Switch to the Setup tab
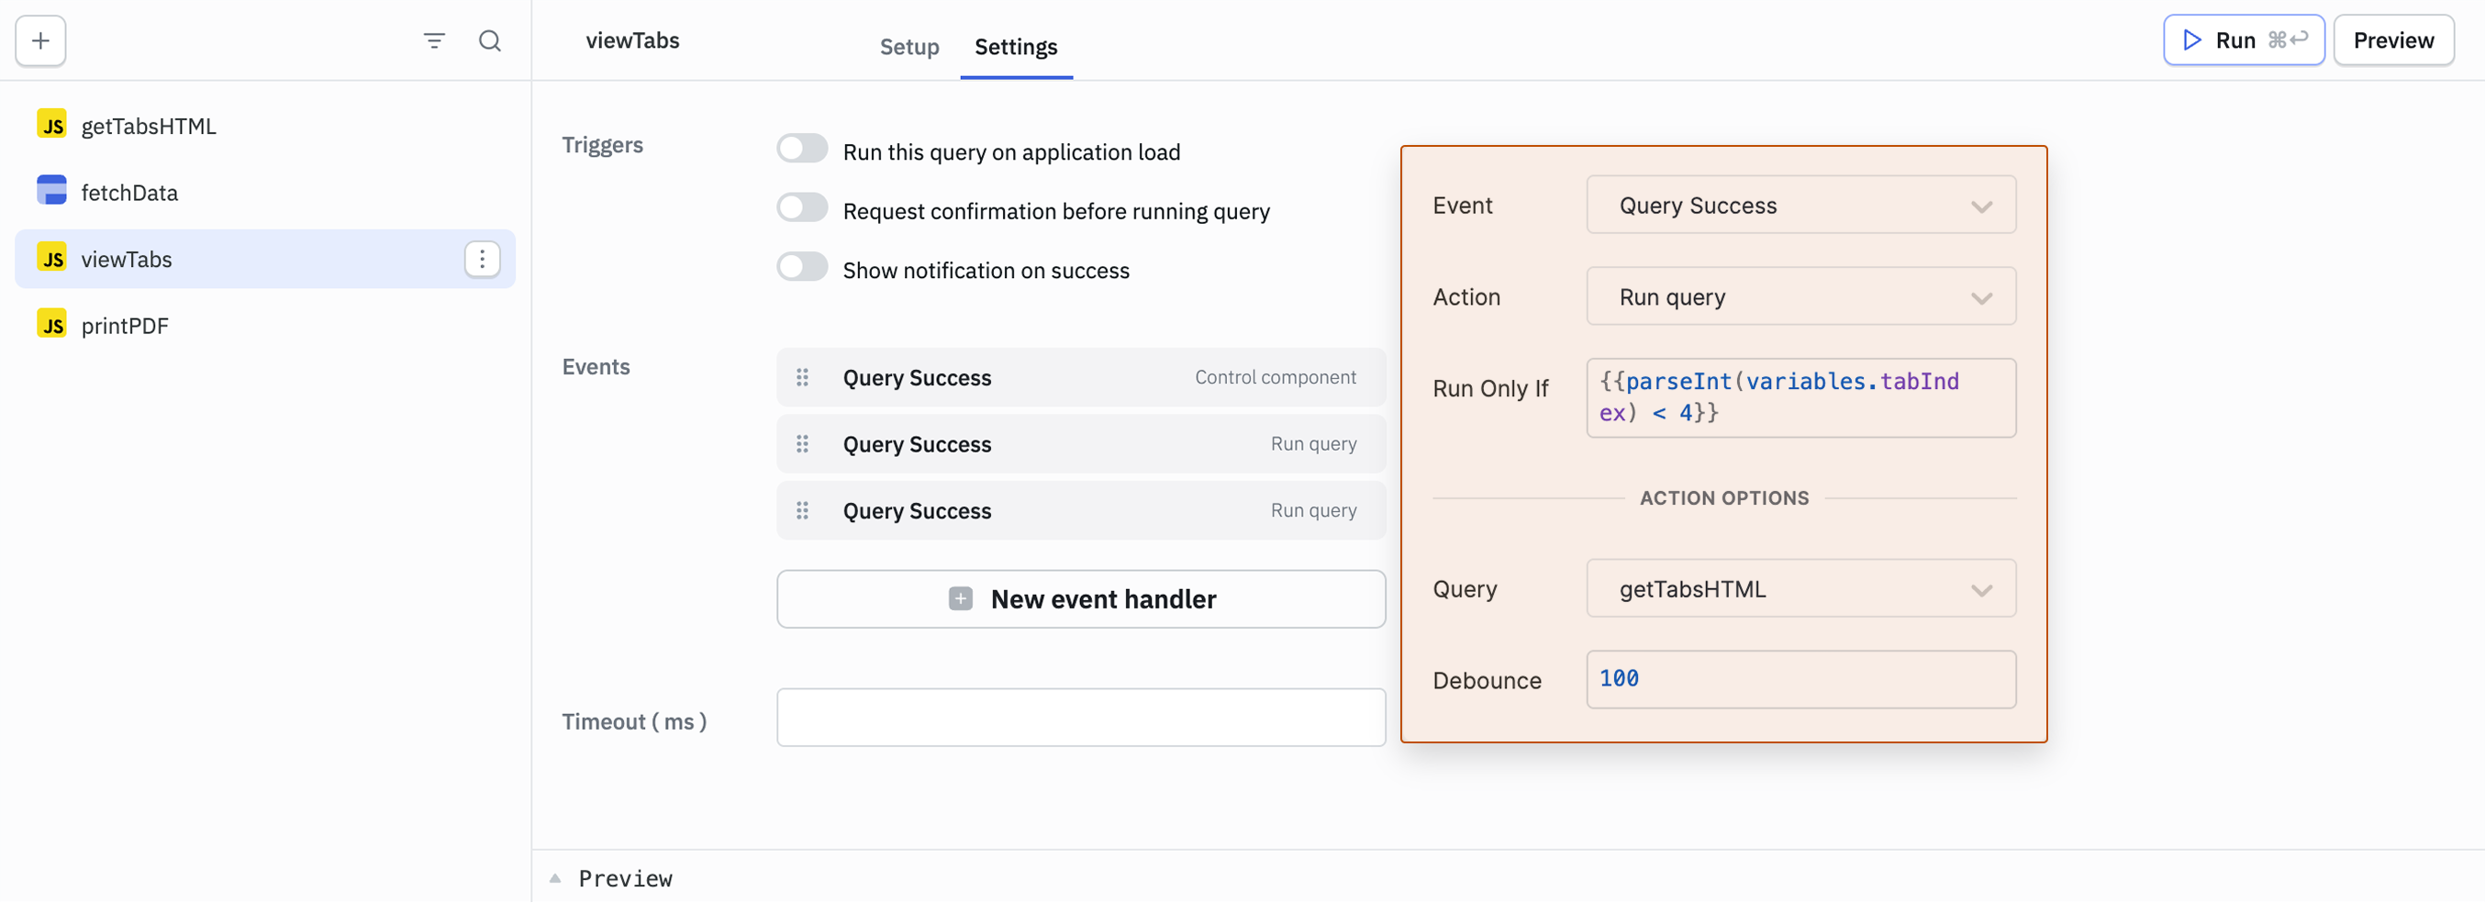 908,46
